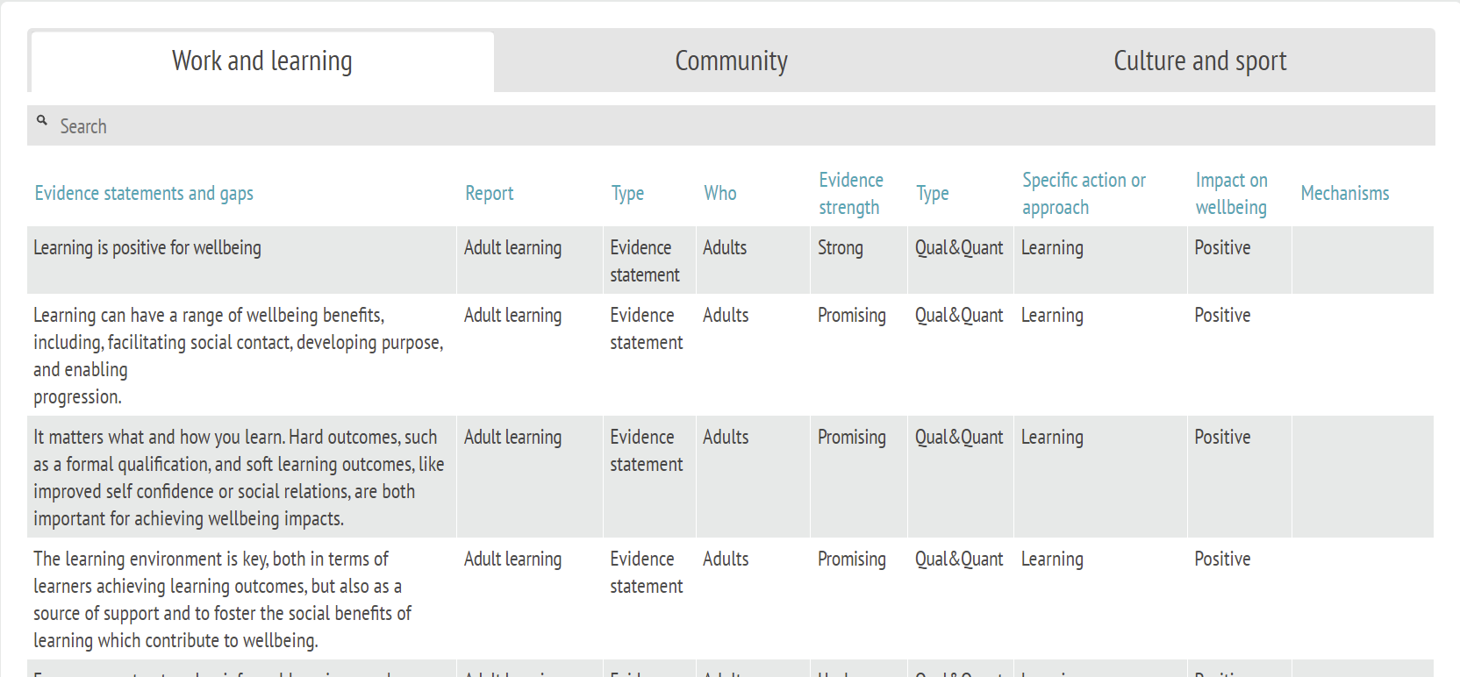
Task: Click 'Learning' approach in 'The learning environment' row
Action: pyautogui.click(x=1052, y=559)
